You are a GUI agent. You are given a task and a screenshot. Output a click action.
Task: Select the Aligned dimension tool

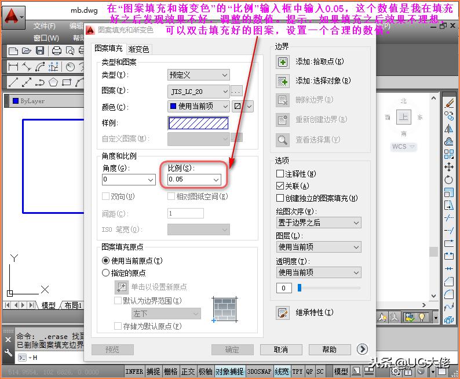pos(27,67)
